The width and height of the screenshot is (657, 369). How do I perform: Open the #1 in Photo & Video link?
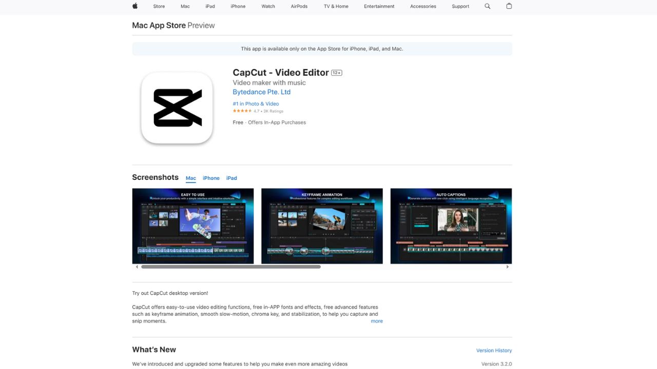tap(256, 104)
